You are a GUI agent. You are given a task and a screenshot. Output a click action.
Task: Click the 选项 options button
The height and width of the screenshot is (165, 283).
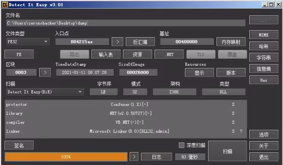tap(264, 134)
